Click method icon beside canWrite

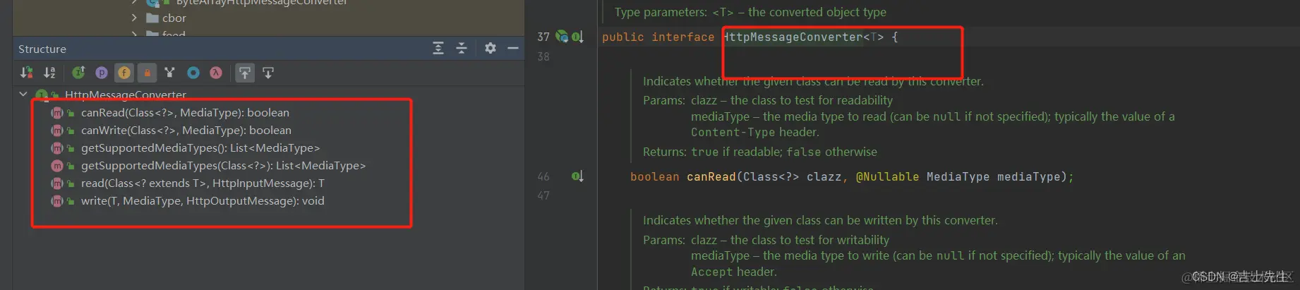57,130
